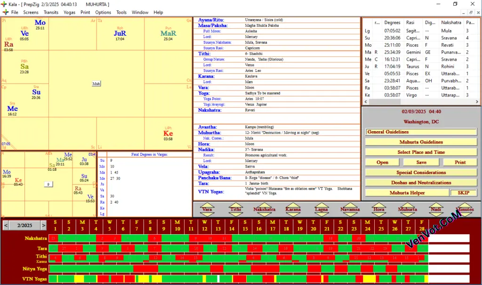This screenshot has width=482, height=285.
Task: Open the Options menu
Action: 103,12
